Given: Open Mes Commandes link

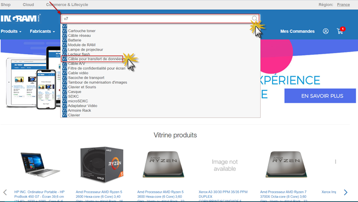Looking at the screenshot, I should tap(297, 31).
